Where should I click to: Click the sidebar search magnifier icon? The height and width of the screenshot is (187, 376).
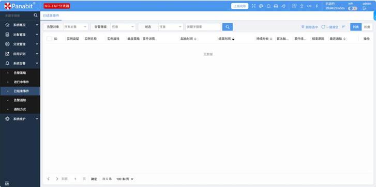pos(36,15)
